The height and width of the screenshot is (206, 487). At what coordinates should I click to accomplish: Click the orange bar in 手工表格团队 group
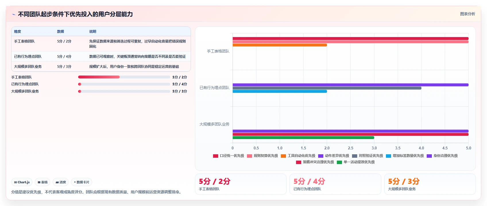(280, 45)
